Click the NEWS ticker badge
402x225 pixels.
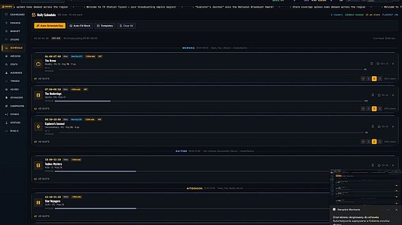[7, 7]
